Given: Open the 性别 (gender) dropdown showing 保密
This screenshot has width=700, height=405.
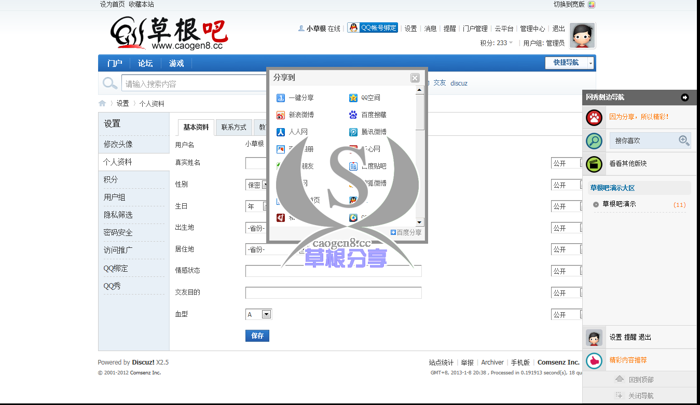Looking at the screenshot, I should (257, 184).
